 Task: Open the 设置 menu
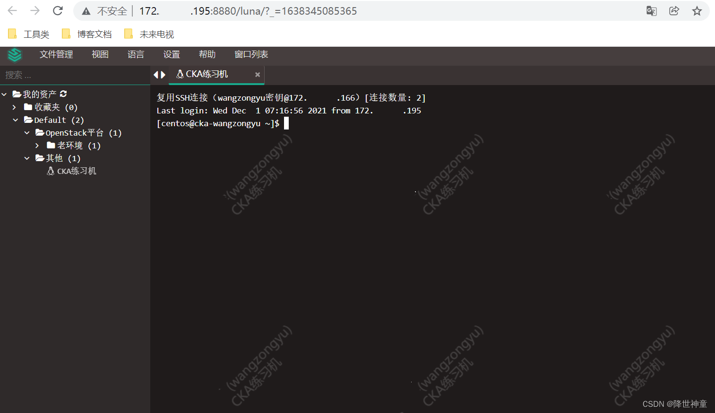(x=172, y=54)
